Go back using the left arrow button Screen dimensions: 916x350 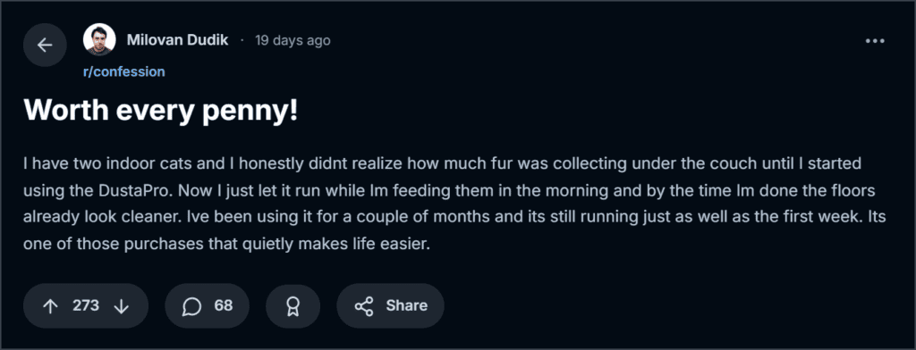[45, 45]
